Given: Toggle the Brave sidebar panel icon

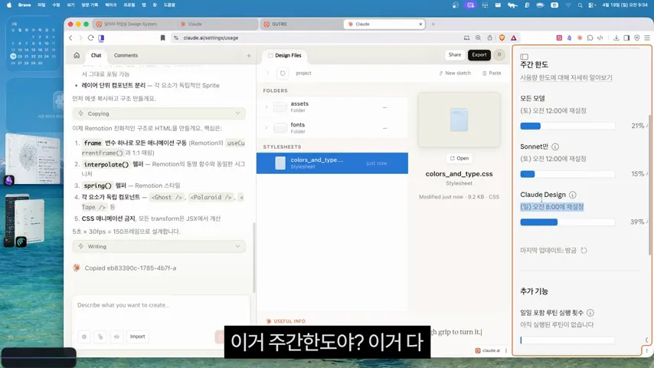Looking at the screenshot, I should click(x=101, y=38).
